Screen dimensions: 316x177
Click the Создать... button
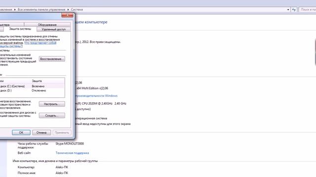(52, 116)
